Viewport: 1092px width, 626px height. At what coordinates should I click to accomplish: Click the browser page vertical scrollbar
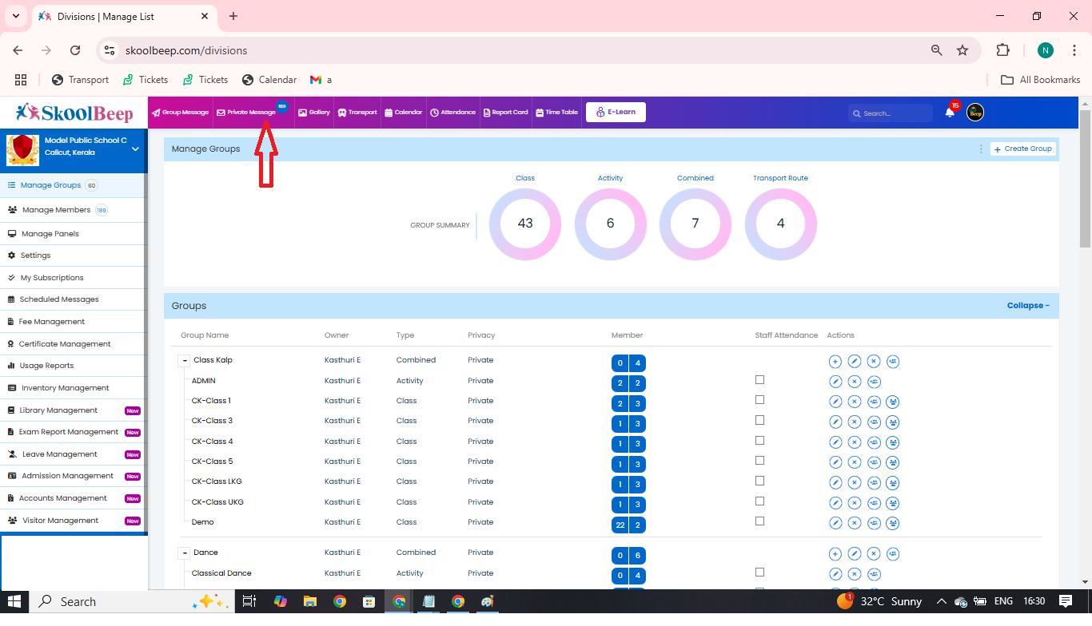1085,180
